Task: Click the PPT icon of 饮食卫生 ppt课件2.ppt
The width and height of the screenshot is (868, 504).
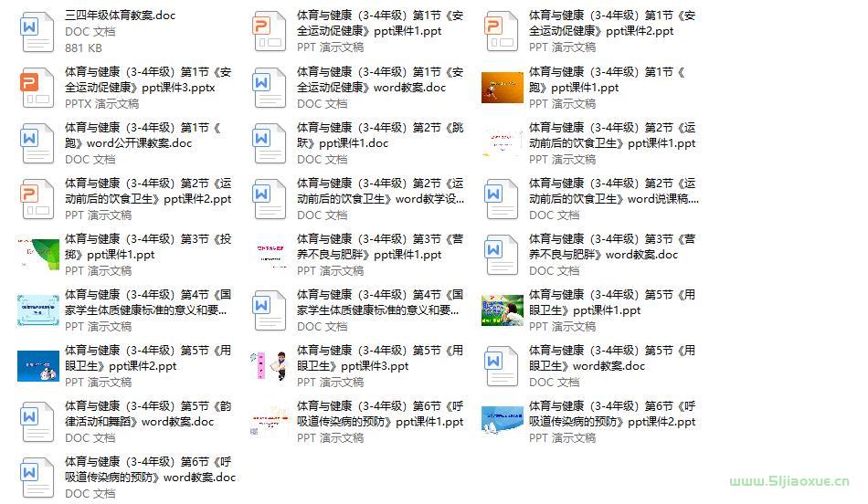Action: coord(37,199)
